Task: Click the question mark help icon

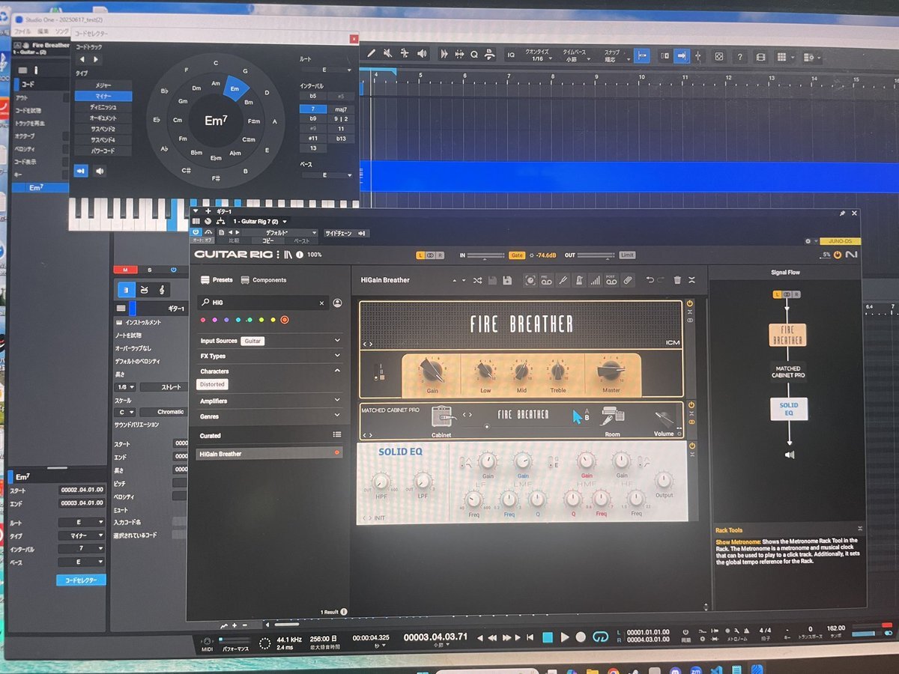Action: 740,57
